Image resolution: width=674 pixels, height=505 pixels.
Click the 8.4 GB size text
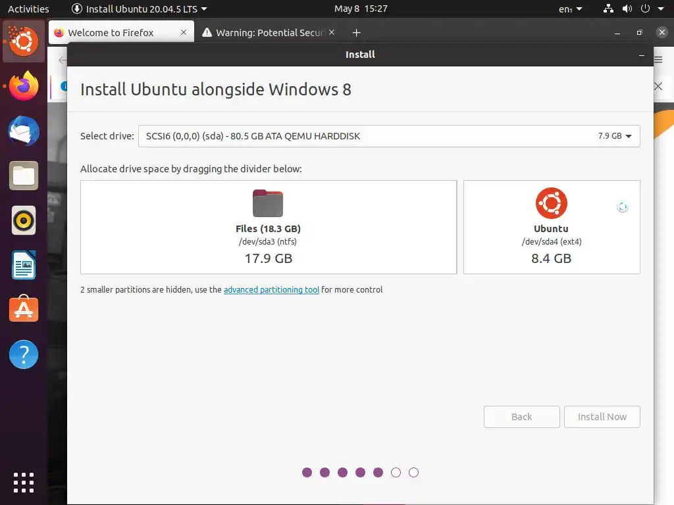pyautogui.click(x=552, y=258)
